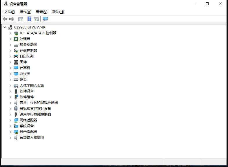The width and height of the screenshot is (228, 167).
Task: Select the 人体学输入设备 tree item
Action: click(x=32, y=85)
